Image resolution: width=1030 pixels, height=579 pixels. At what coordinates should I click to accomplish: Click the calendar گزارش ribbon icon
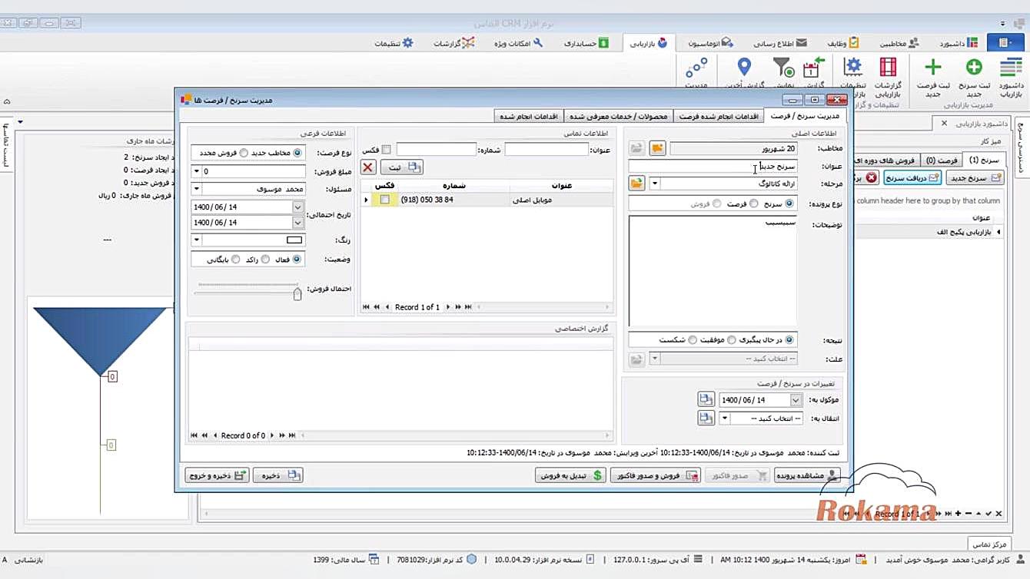pyautogui.click(x=814, y=68)
